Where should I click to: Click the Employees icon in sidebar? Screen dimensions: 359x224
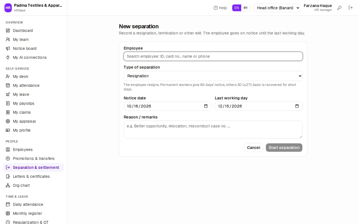pos(8,150)
